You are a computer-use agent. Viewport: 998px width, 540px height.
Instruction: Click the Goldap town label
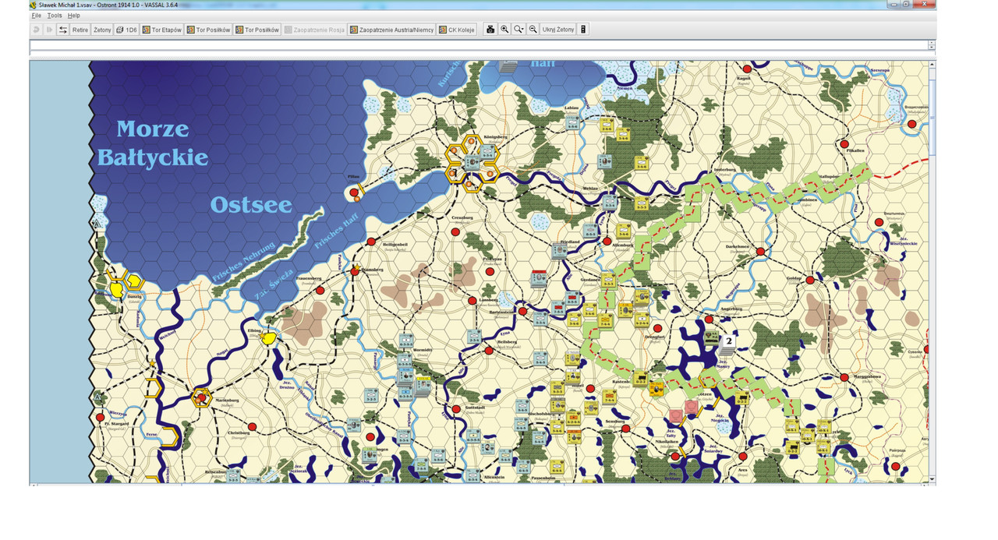794,277
